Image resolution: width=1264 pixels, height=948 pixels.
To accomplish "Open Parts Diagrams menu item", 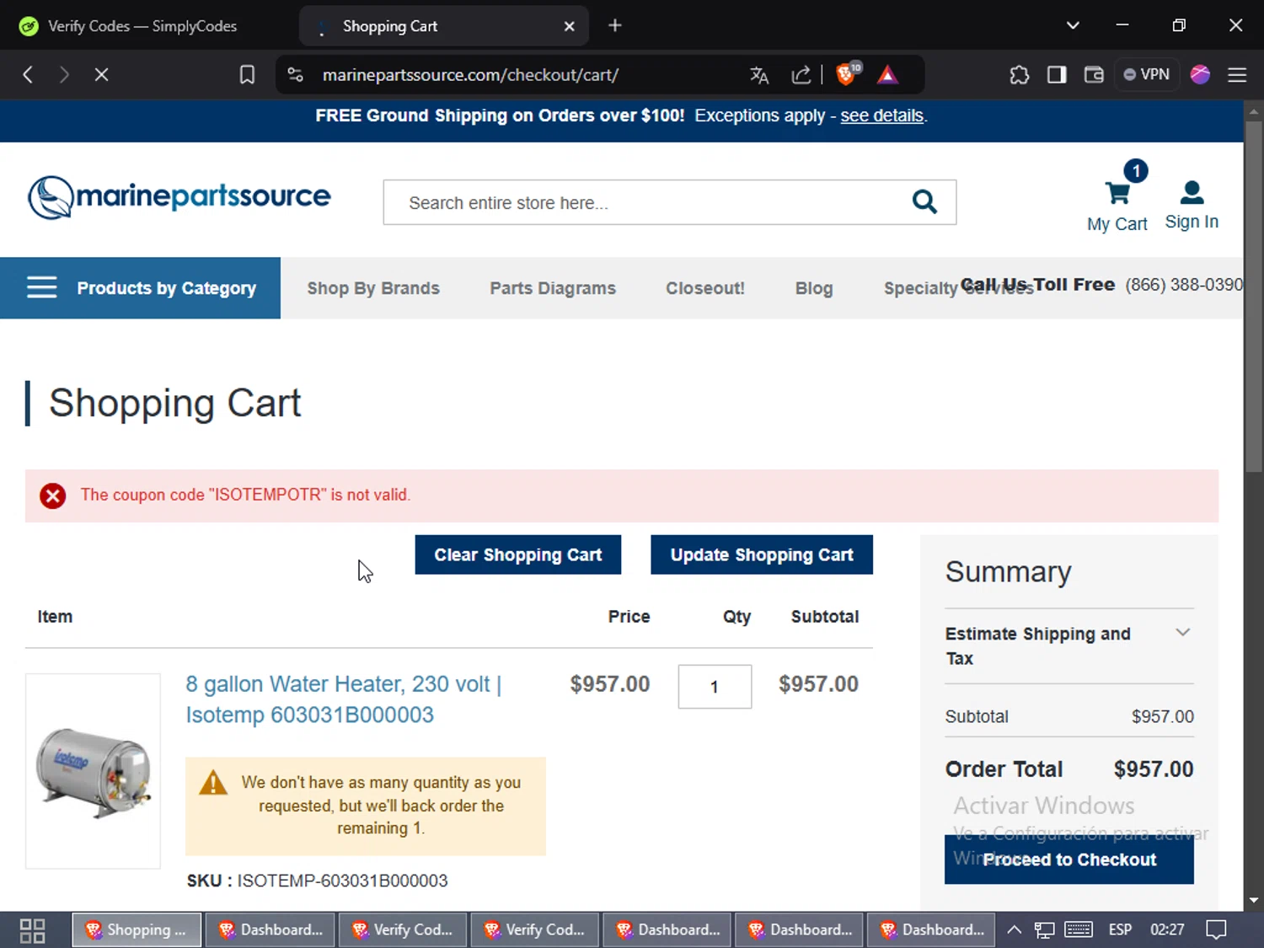I will click(553, 288).
